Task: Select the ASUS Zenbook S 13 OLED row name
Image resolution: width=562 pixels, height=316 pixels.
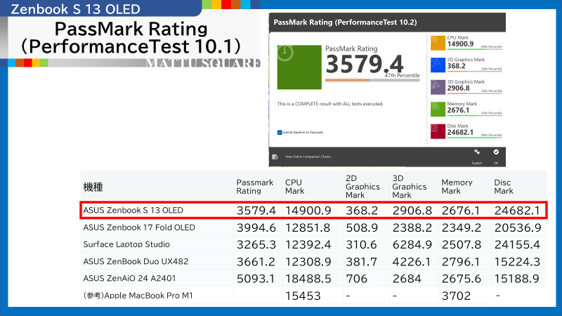Action: coord(133,210)
